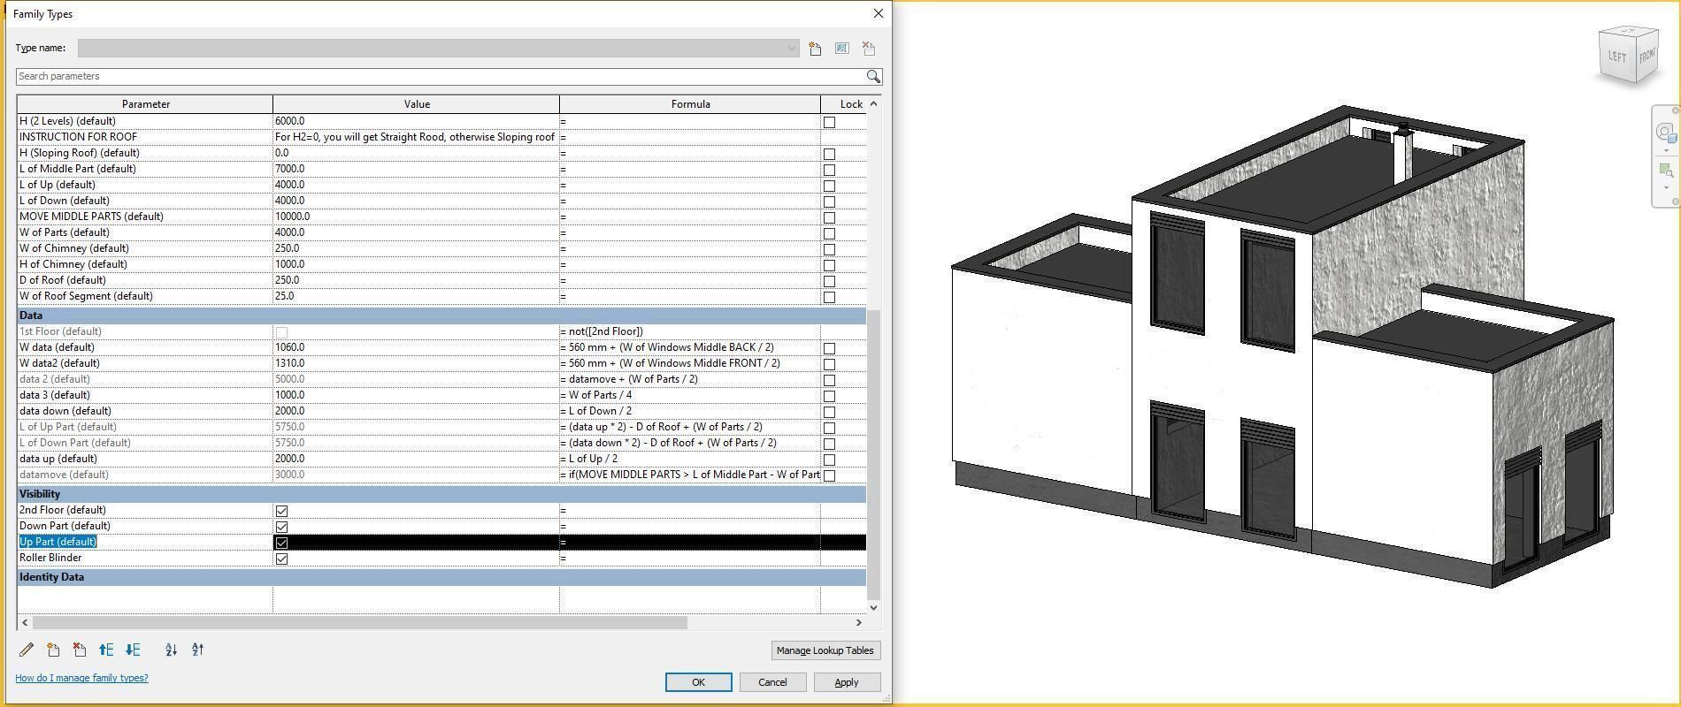1681x707 pixels.
Task: Click the Cancel button
Action: click(x=772, y=682)
